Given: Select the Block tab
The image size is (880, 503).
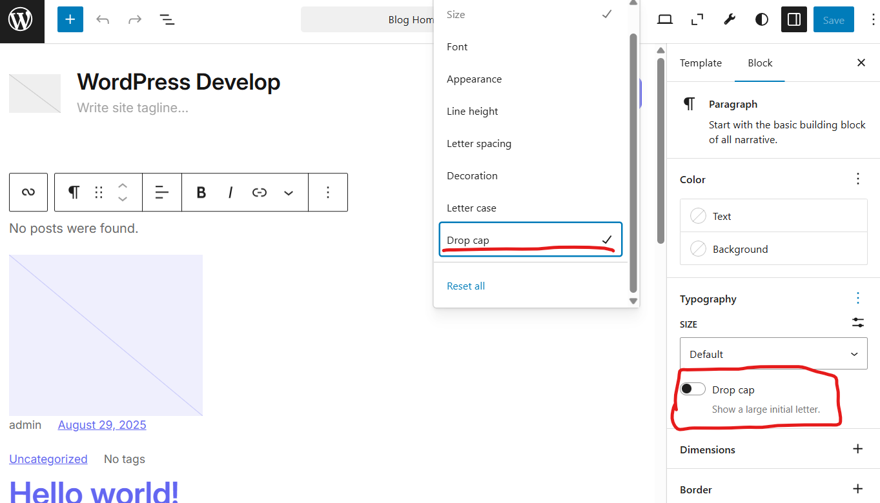Looking at the screenshot, I should 760,63.
